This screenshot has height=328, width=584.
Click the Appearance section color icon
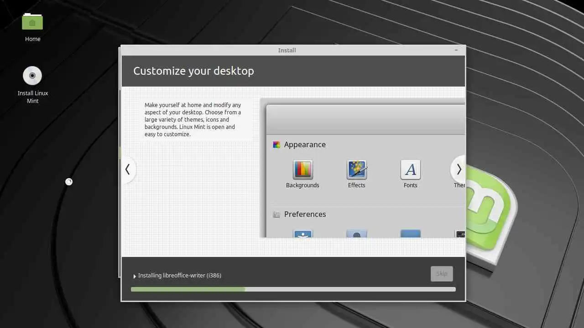(x=276, y=145)
